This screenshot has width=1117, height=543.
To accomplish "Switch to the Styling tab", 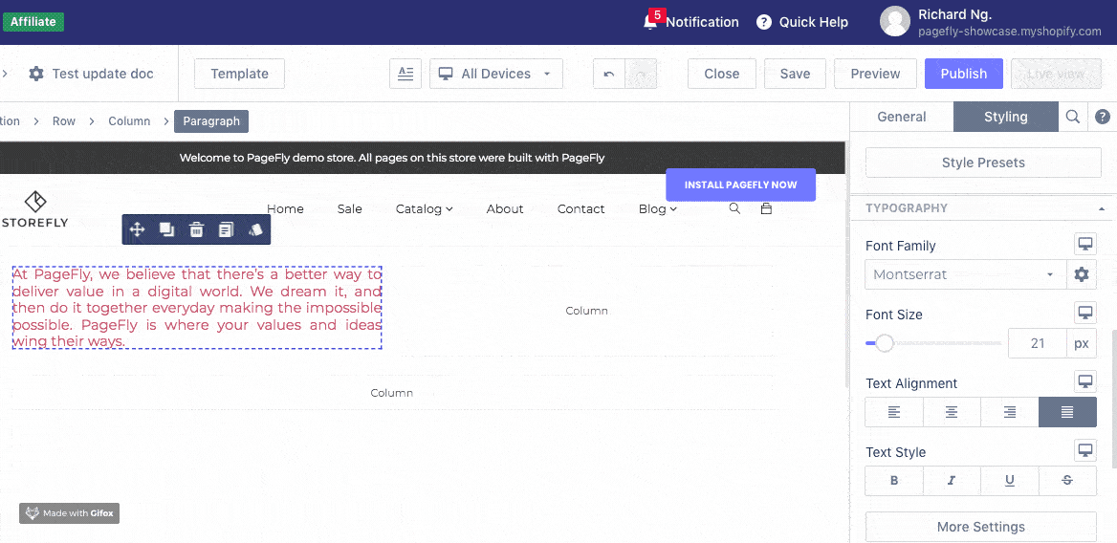I will point(1006,117).
